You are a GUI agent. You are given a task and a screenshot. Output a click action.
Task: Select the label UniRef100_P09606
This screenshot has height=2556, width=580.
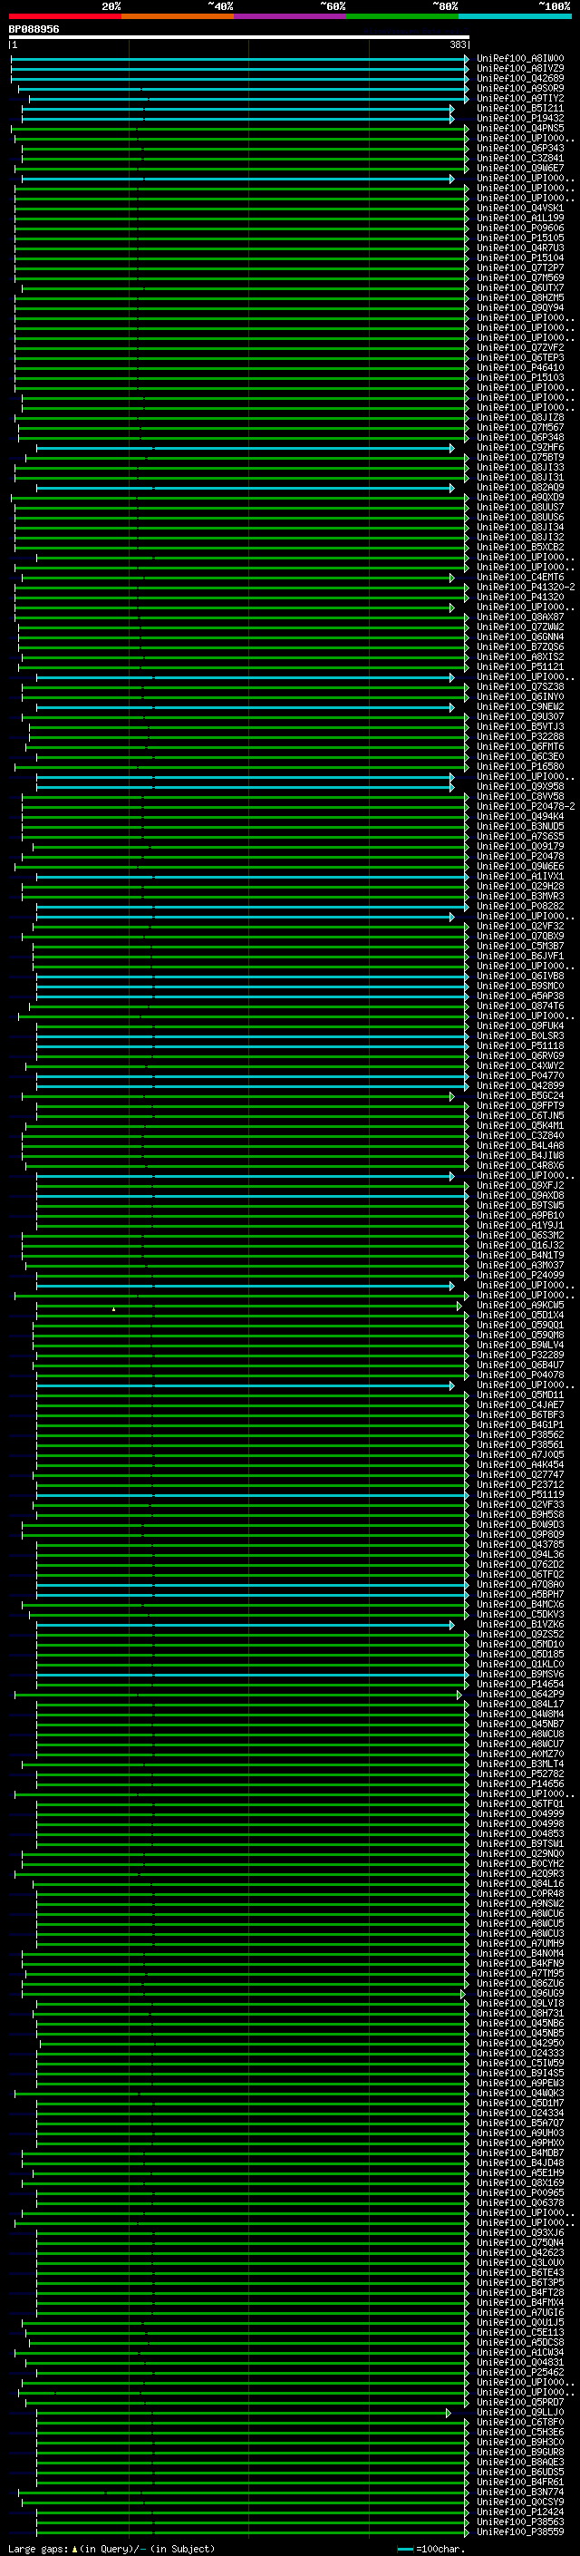click(x=519, y=228)
